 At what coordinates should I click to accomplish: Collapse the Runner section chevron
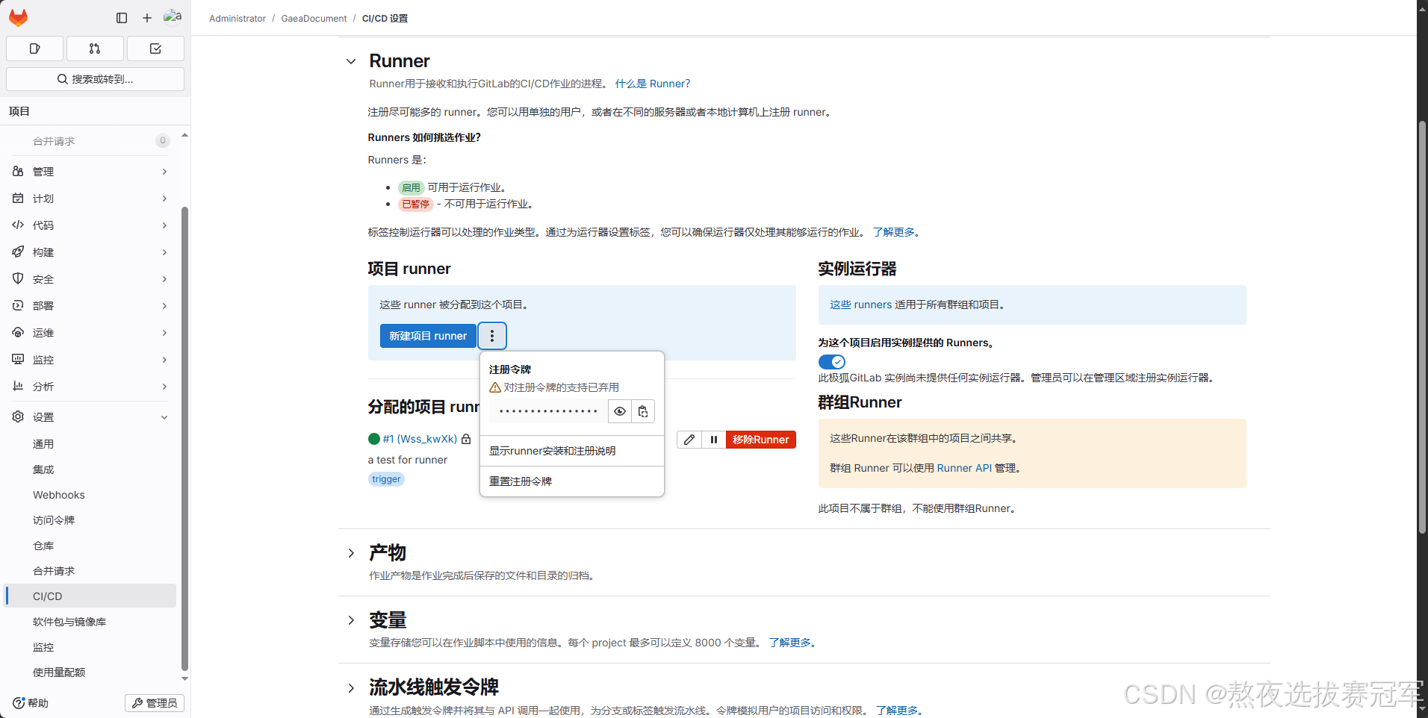(x=351, y=61)
